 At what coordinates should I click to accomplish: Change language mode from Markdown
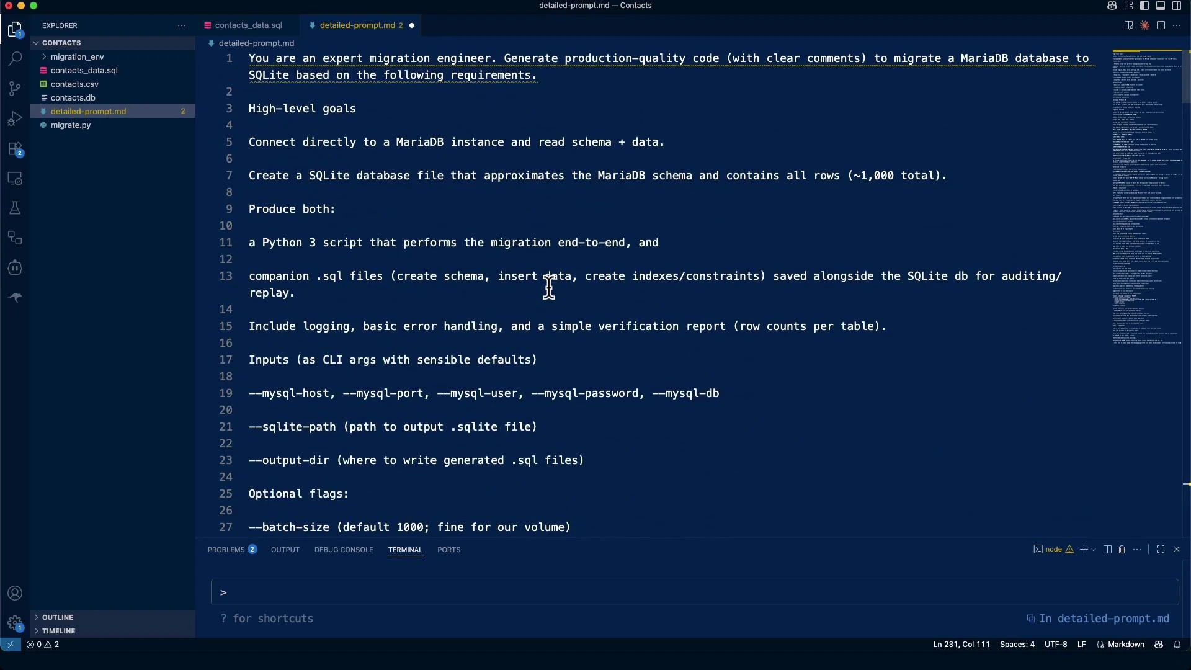tap(1125, 645)
